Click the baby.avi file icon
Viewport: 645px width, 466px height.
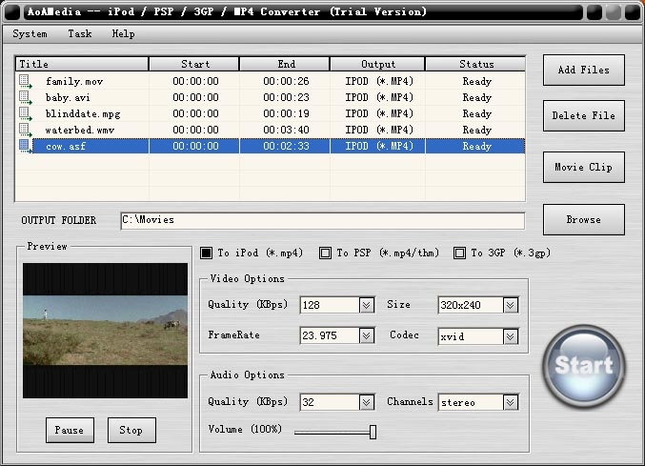[x=25, y=97]
